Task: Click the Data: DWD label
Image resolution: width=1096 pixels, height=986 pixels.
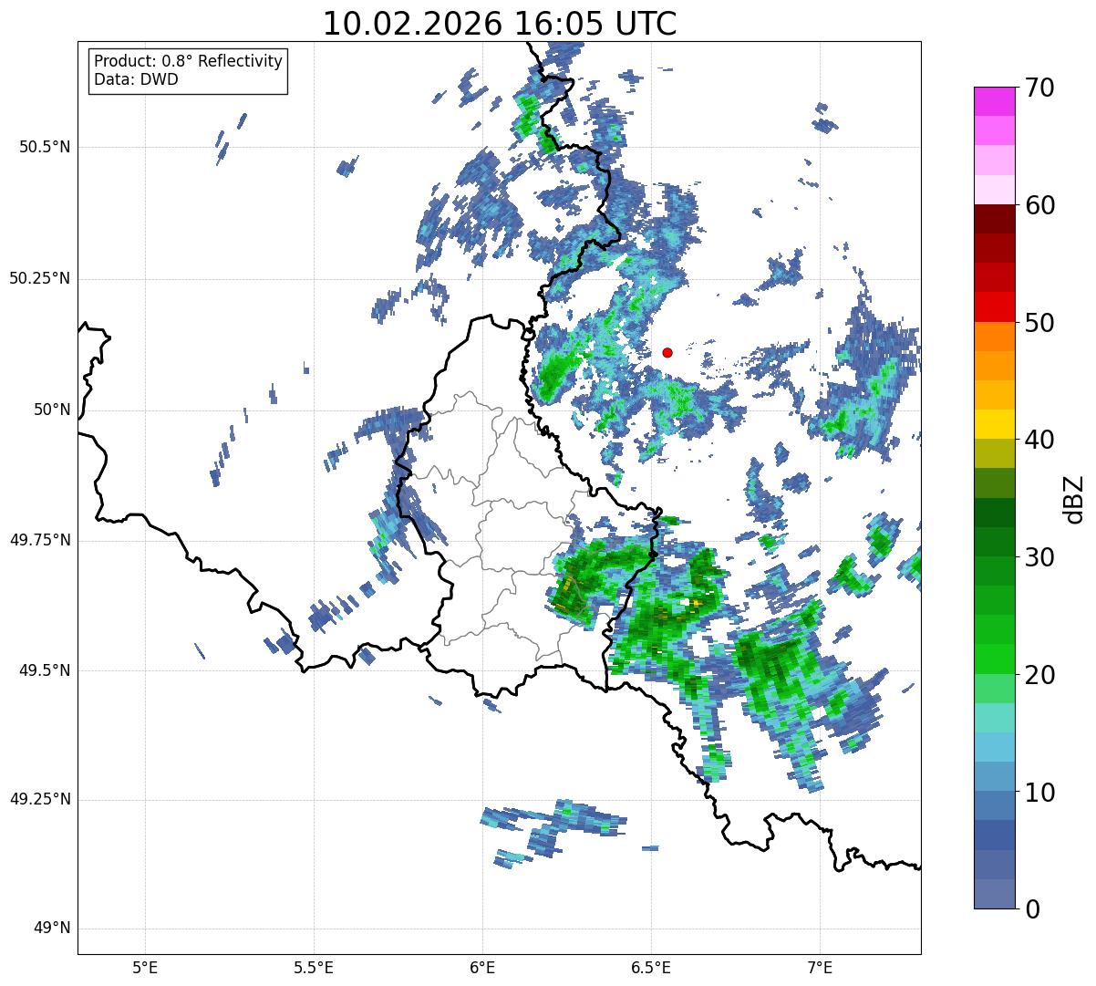Action: [136, 79]
